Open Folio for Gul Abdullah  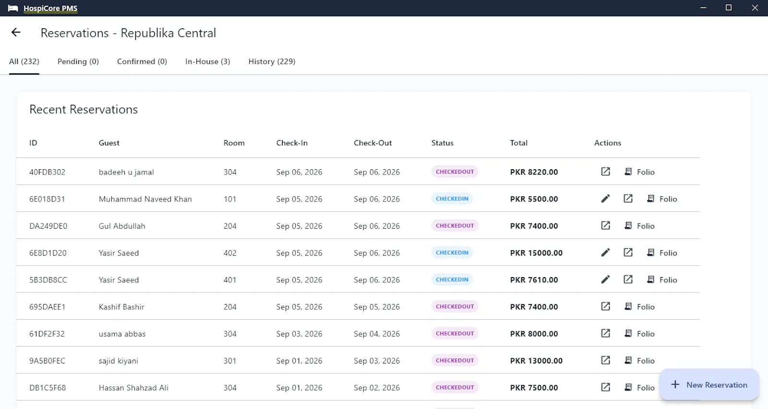[639, 225]
